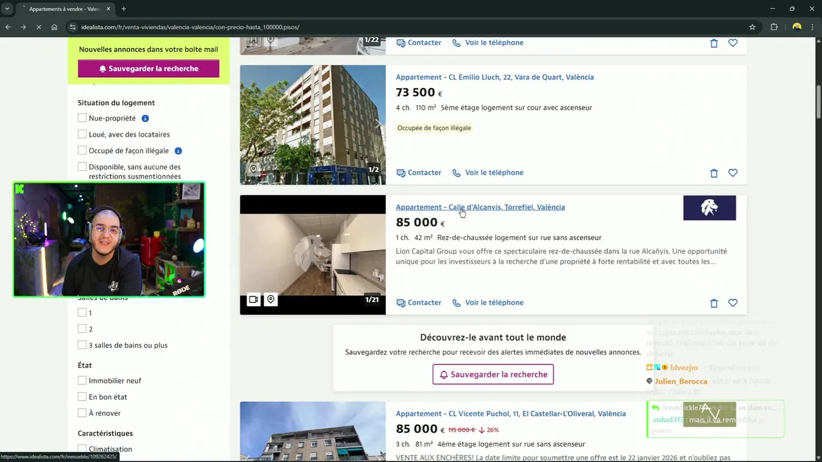Select 2 salles de bains checkbox
The image size is (822, 462).
point(82,329)
